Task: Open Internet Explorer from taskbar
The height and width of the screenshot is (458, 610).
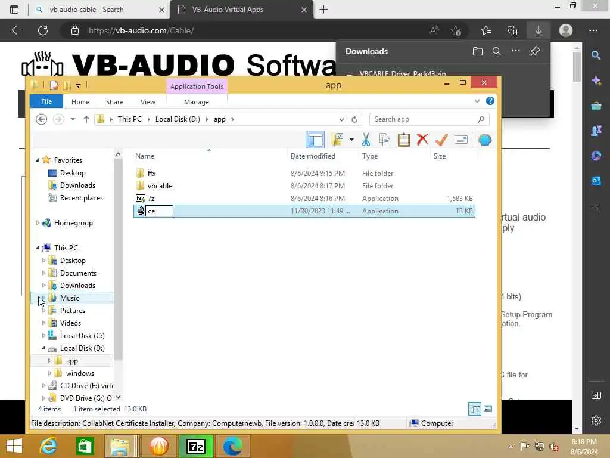Action: click(x=49, y=446)
